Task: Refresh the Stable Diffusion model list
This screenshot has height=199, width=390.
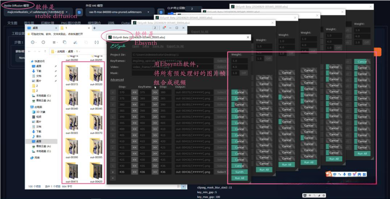Action: (79, 12)
